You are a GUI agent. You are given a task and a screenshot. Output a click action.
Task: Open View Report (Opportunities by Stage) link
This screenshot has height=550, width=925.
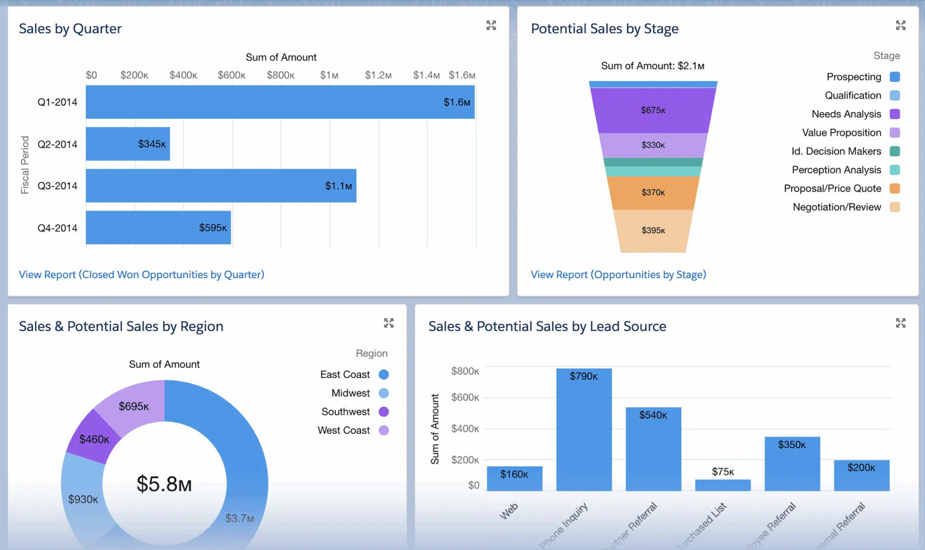[618, 275]
